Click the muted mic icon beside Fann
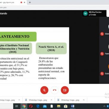The image size is (109, 109). coord(102,54)
